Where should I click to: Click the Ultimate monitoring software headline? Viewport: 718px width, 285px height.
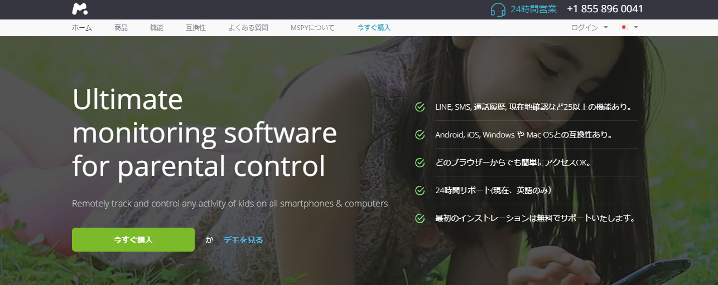tap(204, 133)
